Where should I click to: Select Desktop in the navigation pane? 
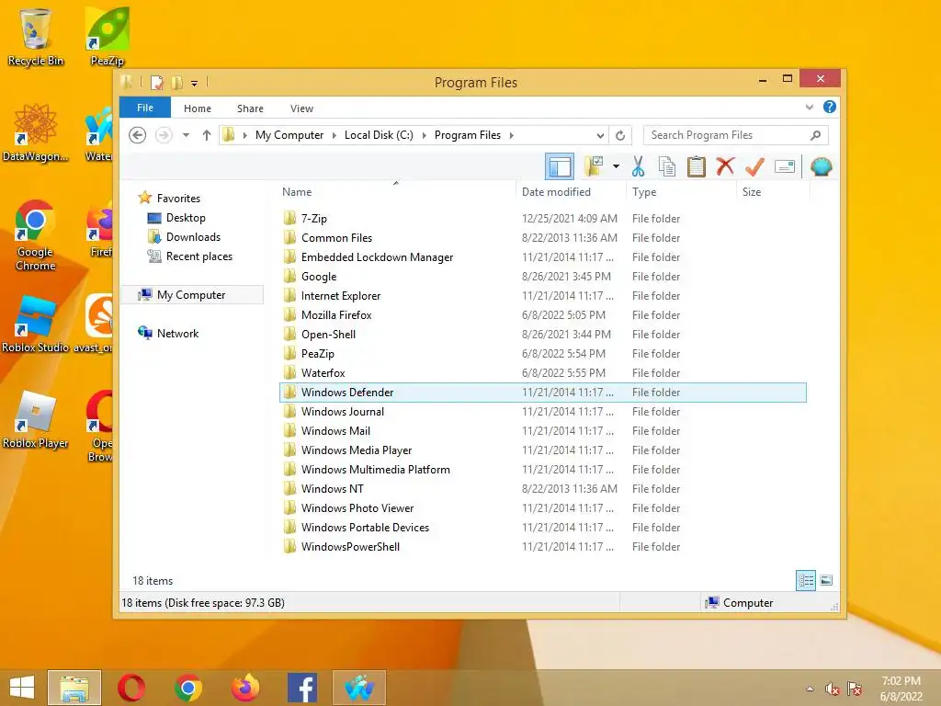[x=186, y=218]
